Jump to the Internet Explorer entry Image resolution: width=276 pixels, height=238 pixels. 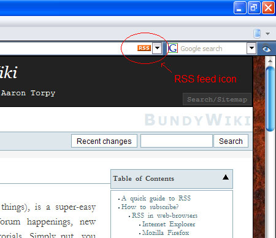tap(169, 224)
